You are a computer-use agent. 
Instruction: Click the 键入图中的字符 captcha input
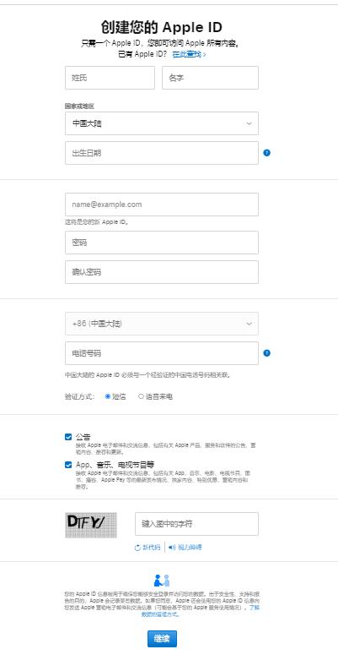[196, 524]
